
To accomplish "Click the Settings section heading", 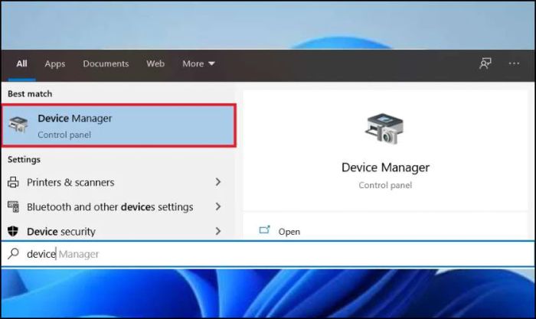I will click(24, 159).
